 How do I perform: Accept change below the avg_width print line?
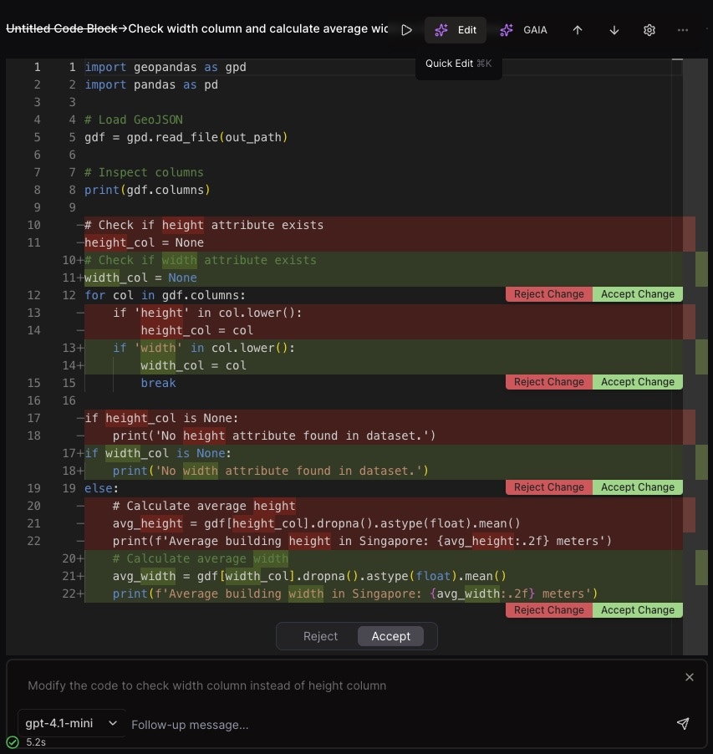click(x=638, y=609)
